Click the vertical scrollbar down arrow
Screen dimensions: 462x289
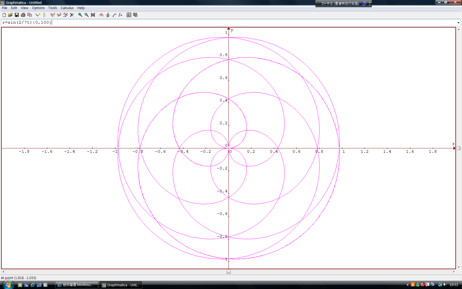coord(458,267)
